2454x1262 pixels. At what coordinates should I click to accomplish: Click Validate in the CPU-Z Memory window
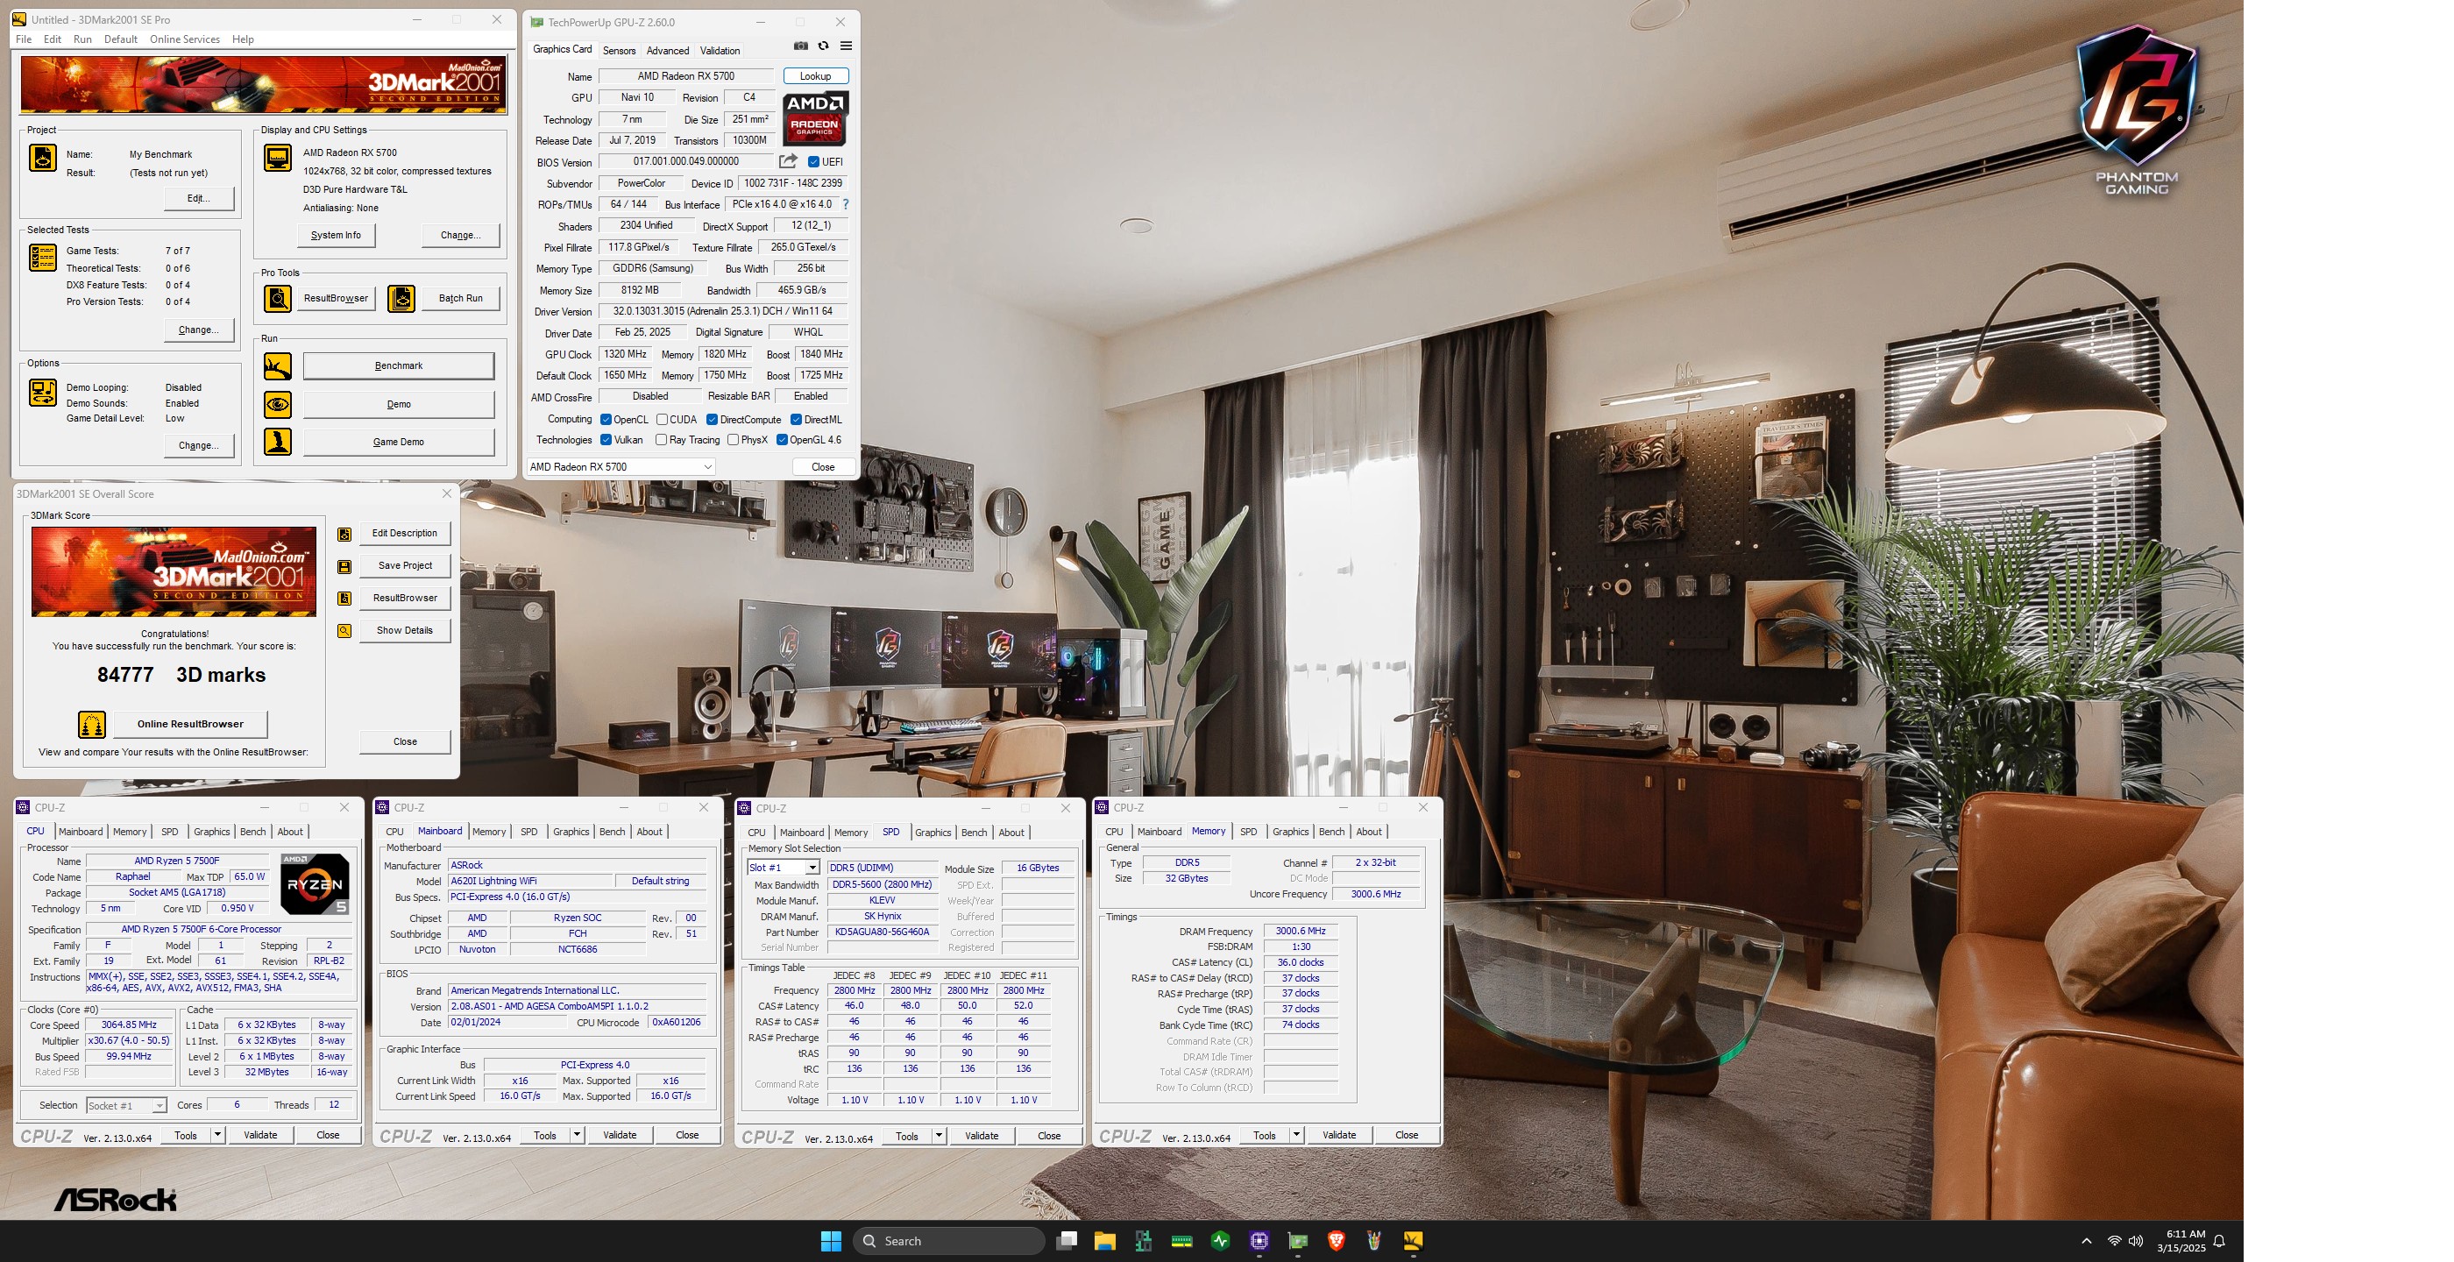coord(1339,1135)
